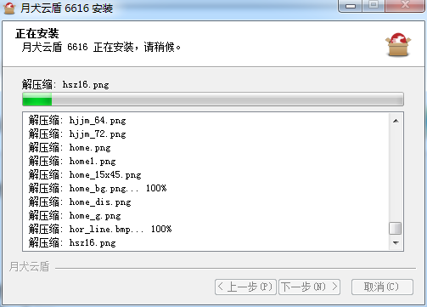This screenshot has width=427, height=307.
Task: Select the home_dis.png log entry
Action: coord(80,202)
